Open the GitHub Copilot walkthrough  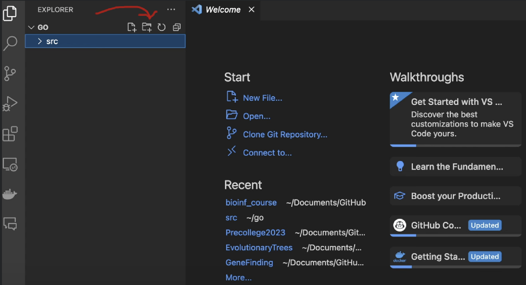pyautogui.click(x=456, y=226)
